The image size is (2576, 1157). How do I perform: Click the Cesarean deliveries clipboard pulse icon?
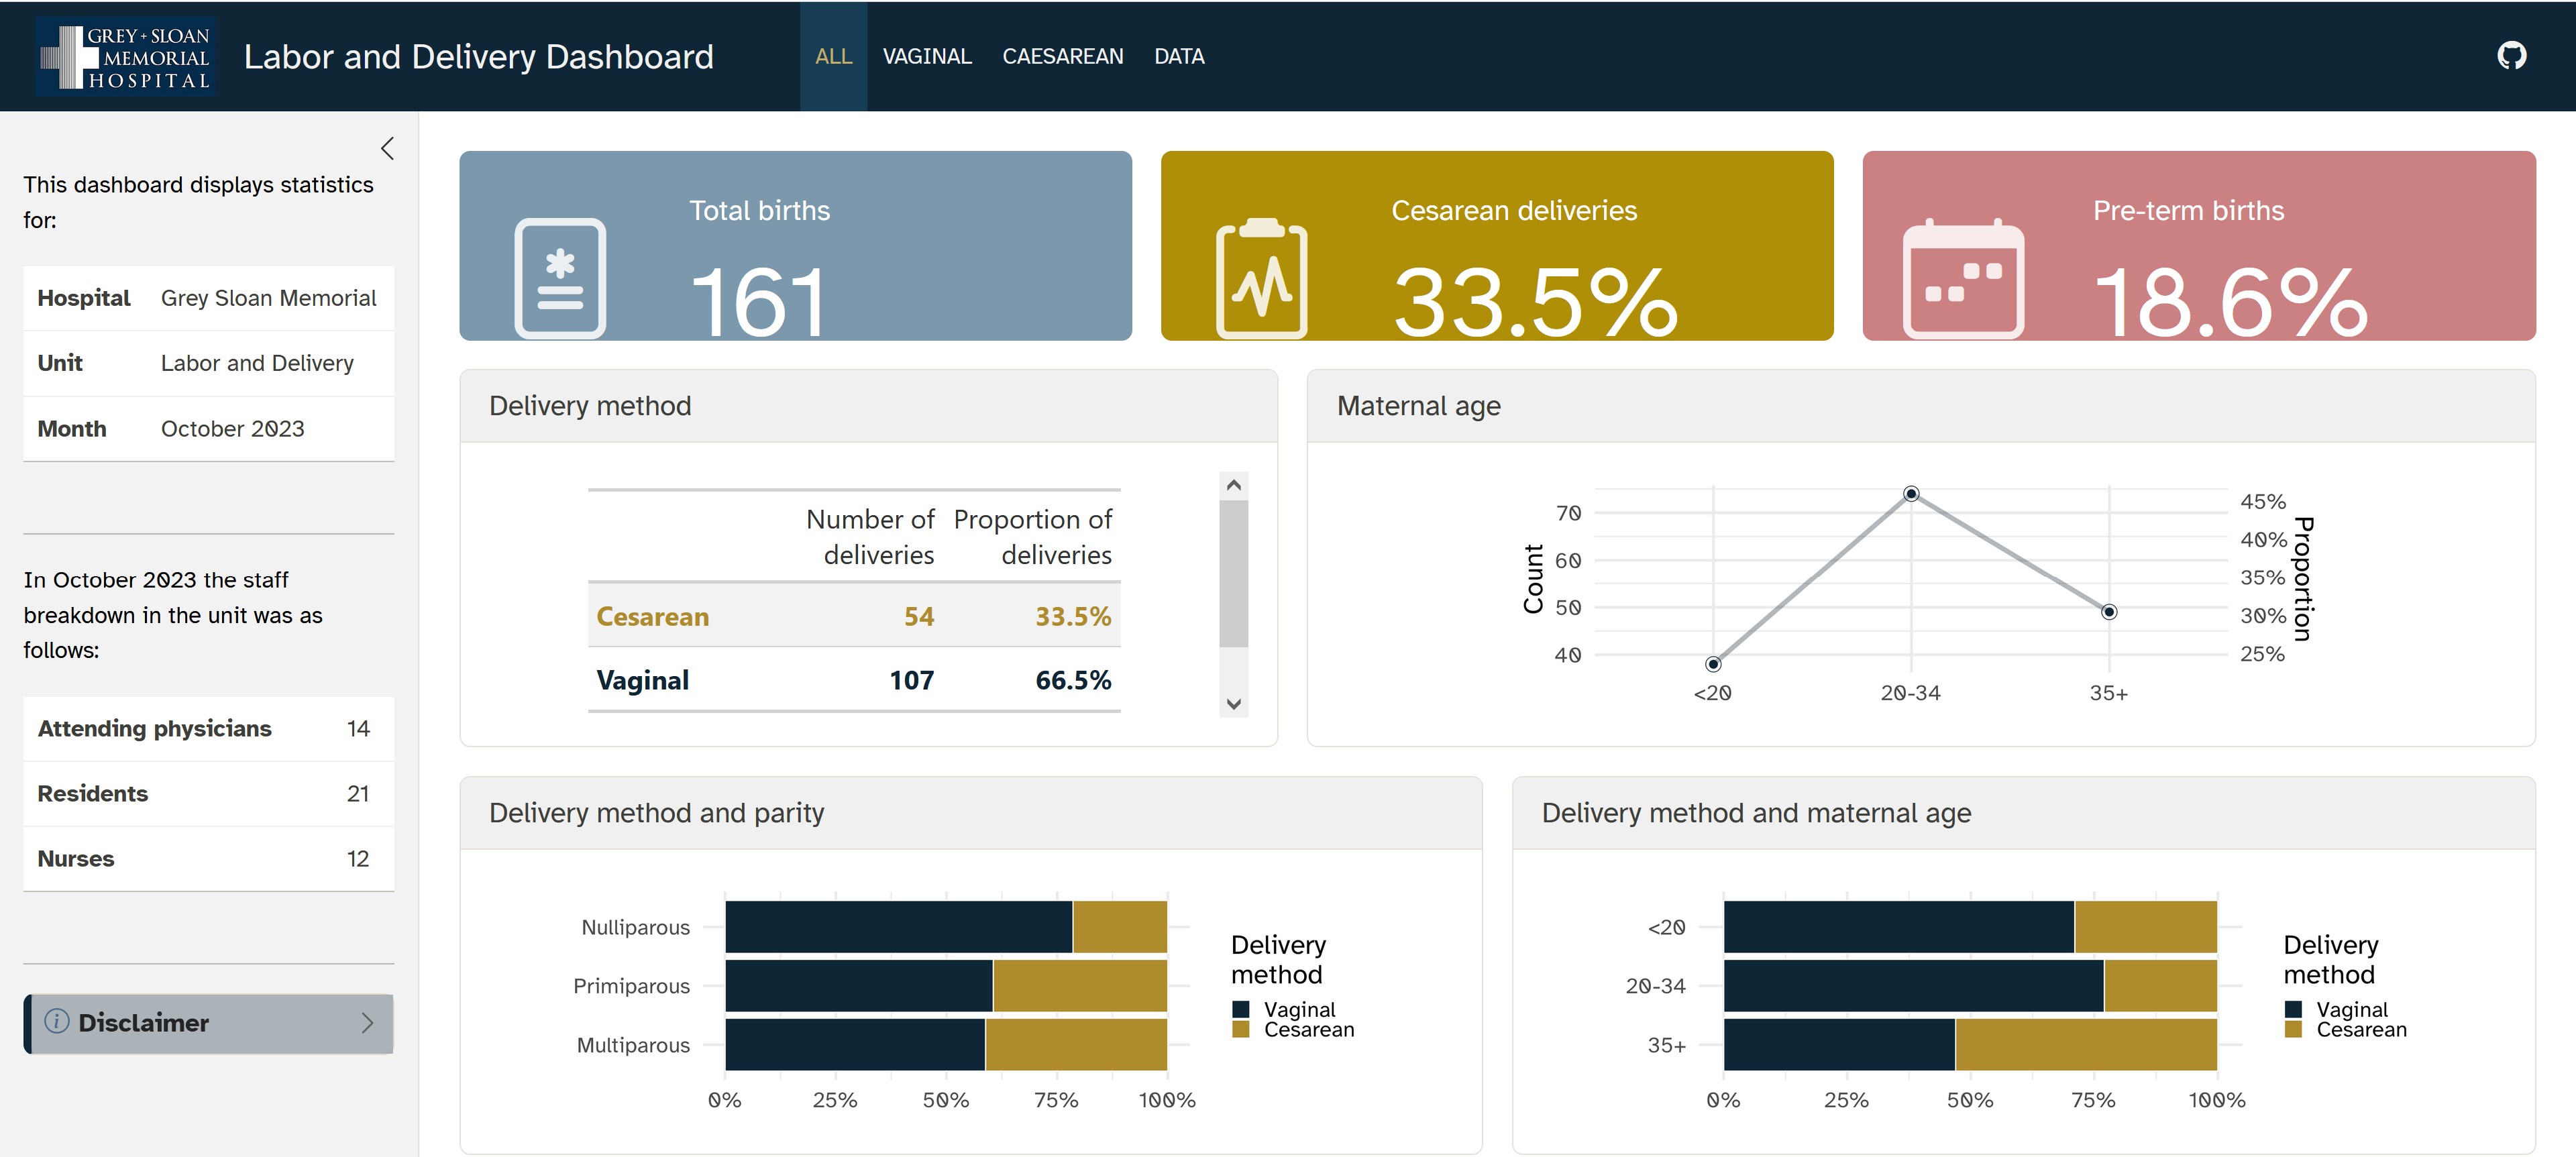(1261, 279)
